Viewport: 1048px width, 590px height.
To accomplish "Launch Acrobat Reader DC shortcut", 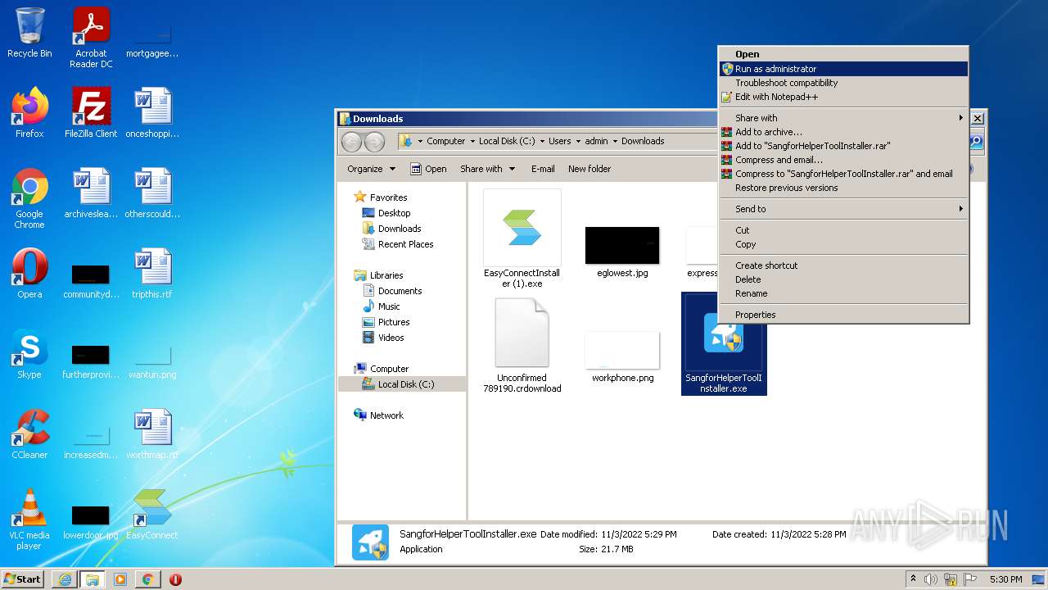I will 91,37.
